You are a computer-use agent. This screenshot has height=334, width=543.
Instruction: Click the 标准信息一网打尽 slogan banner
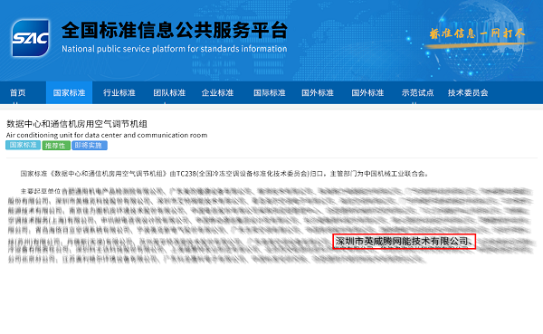(x=477, y=33)
